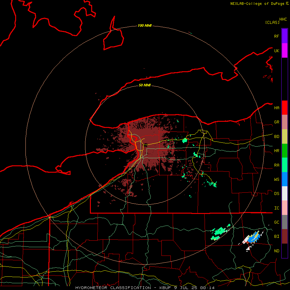Screen dimensions: 290x290
Task: Click the RA bright green legend swatch
Action: 285,165
